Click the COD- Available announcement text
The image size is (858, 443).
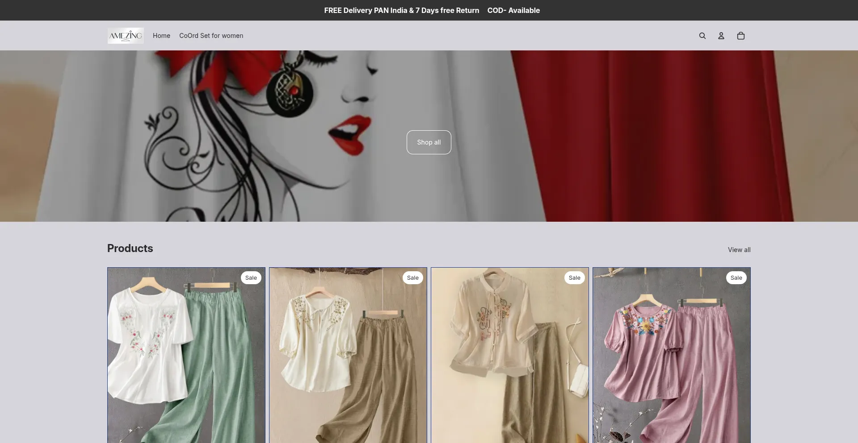click(513, 10)
